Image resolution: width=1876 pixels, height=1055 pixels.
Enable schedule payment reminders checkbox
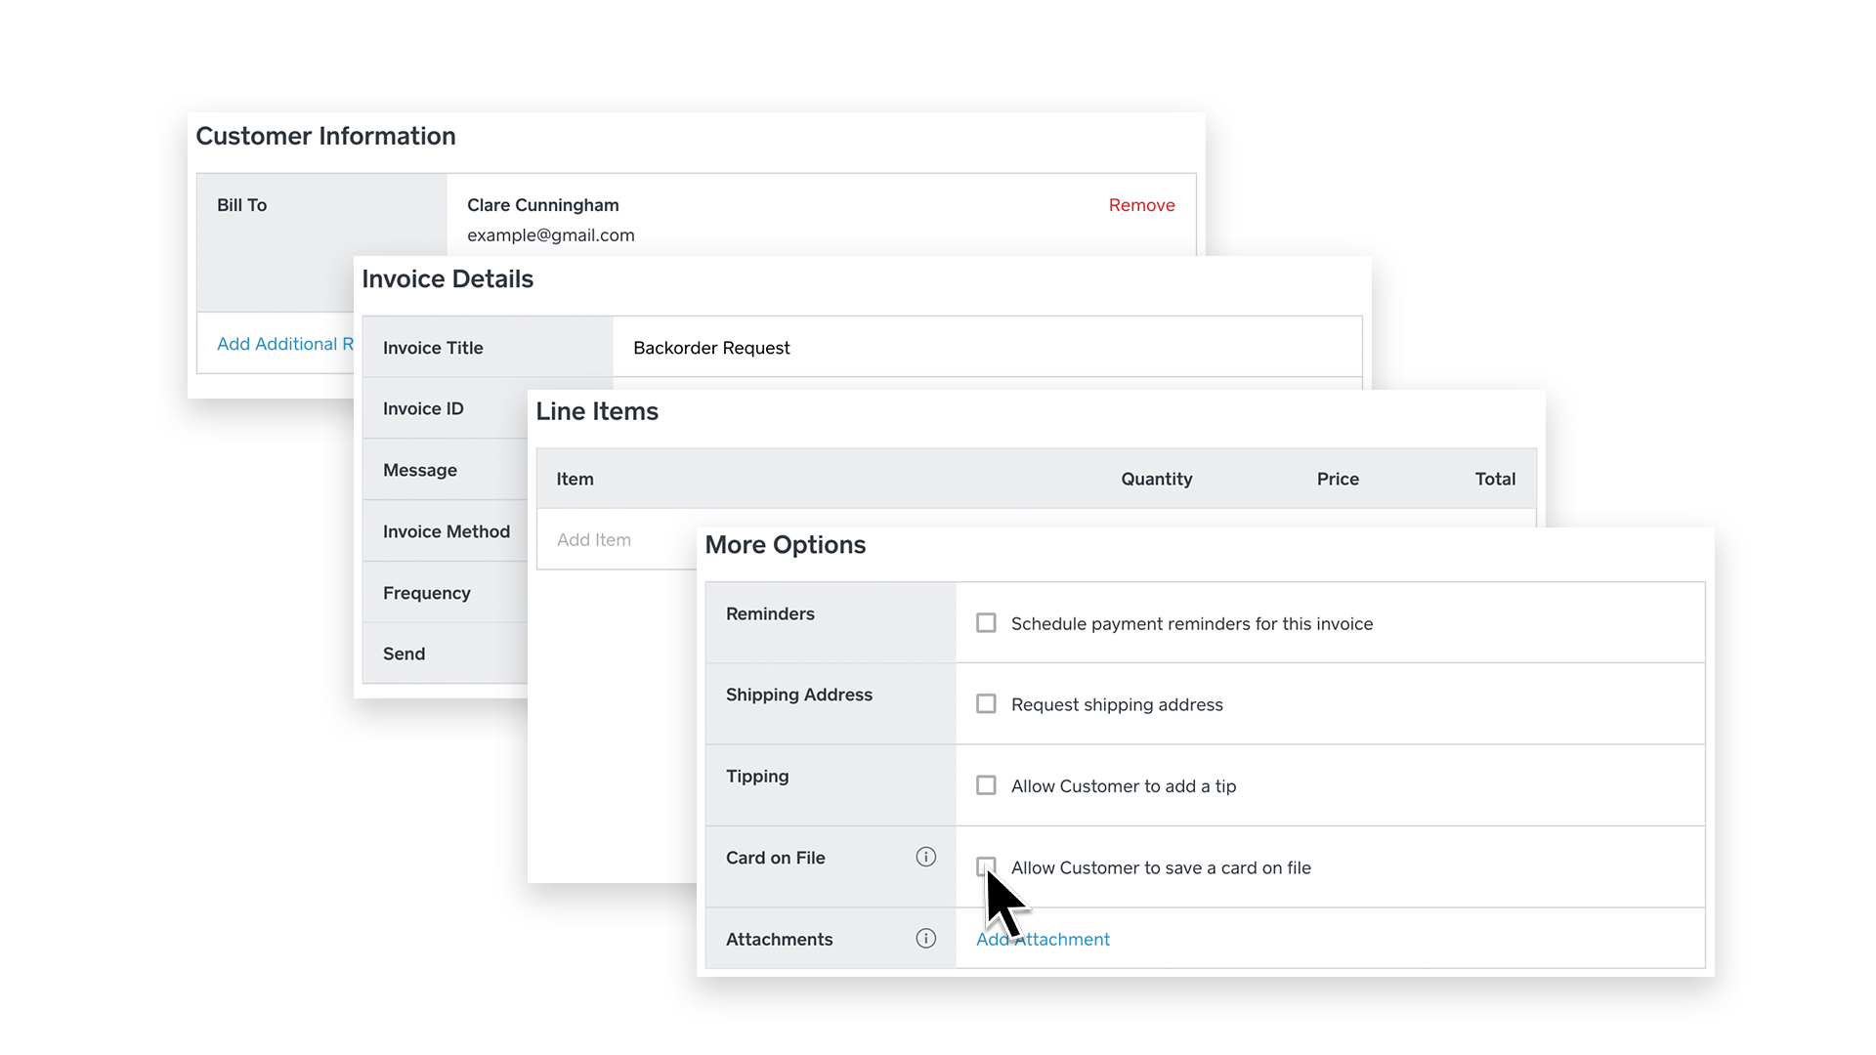(x=986, y=623)
